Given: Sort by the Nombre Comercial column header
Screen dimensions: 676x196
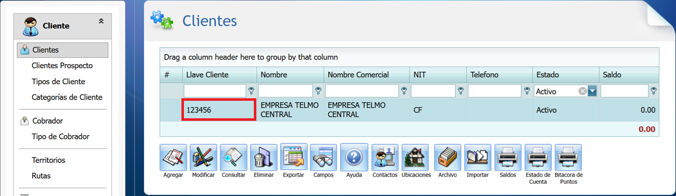Looking at the screenshot, I should pos(367,75).
